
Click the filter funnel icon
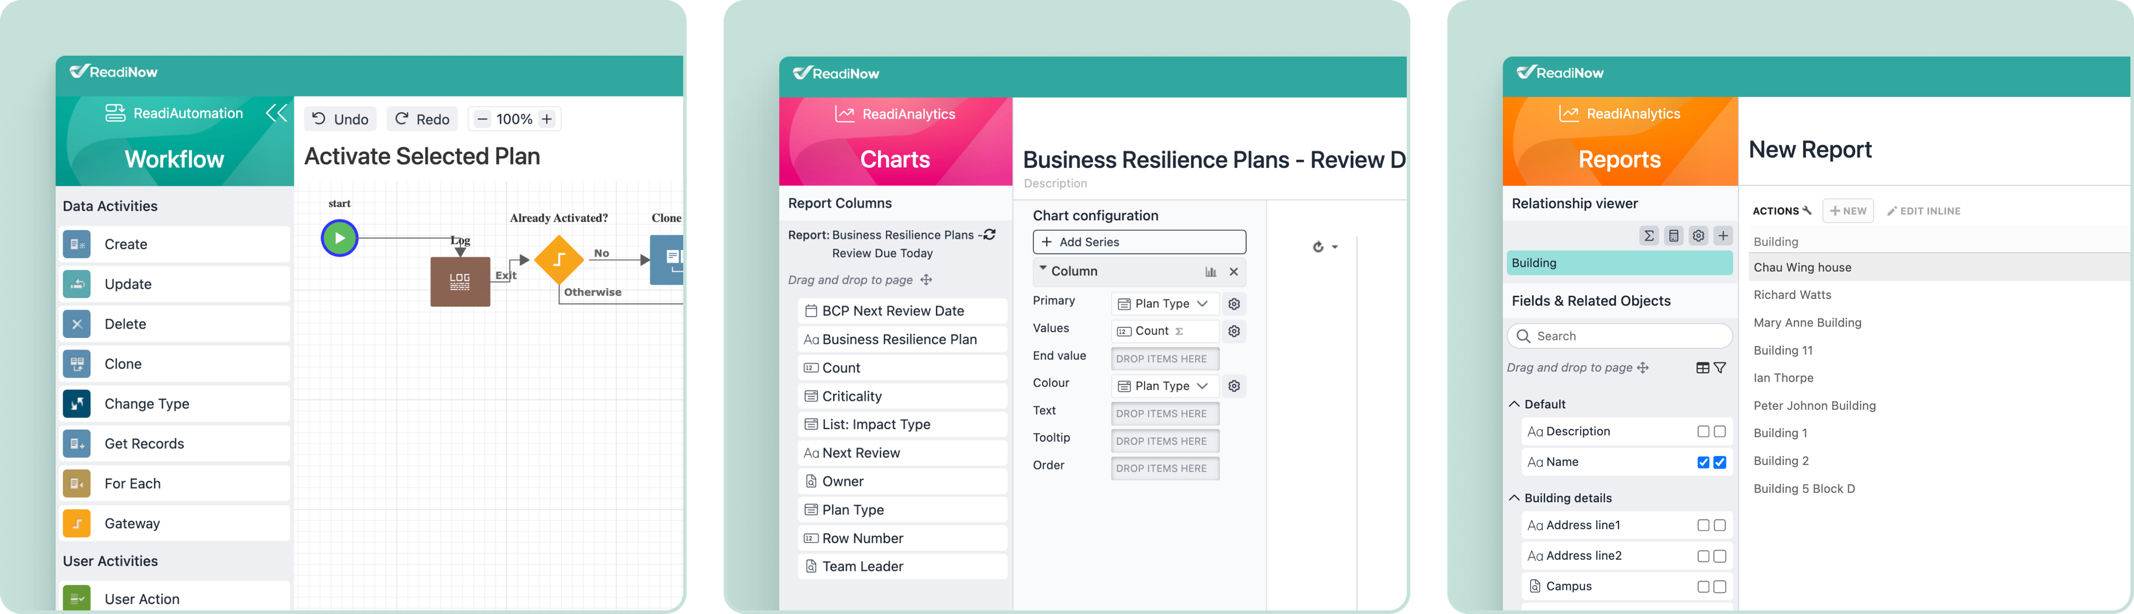tap(1720, 368)
